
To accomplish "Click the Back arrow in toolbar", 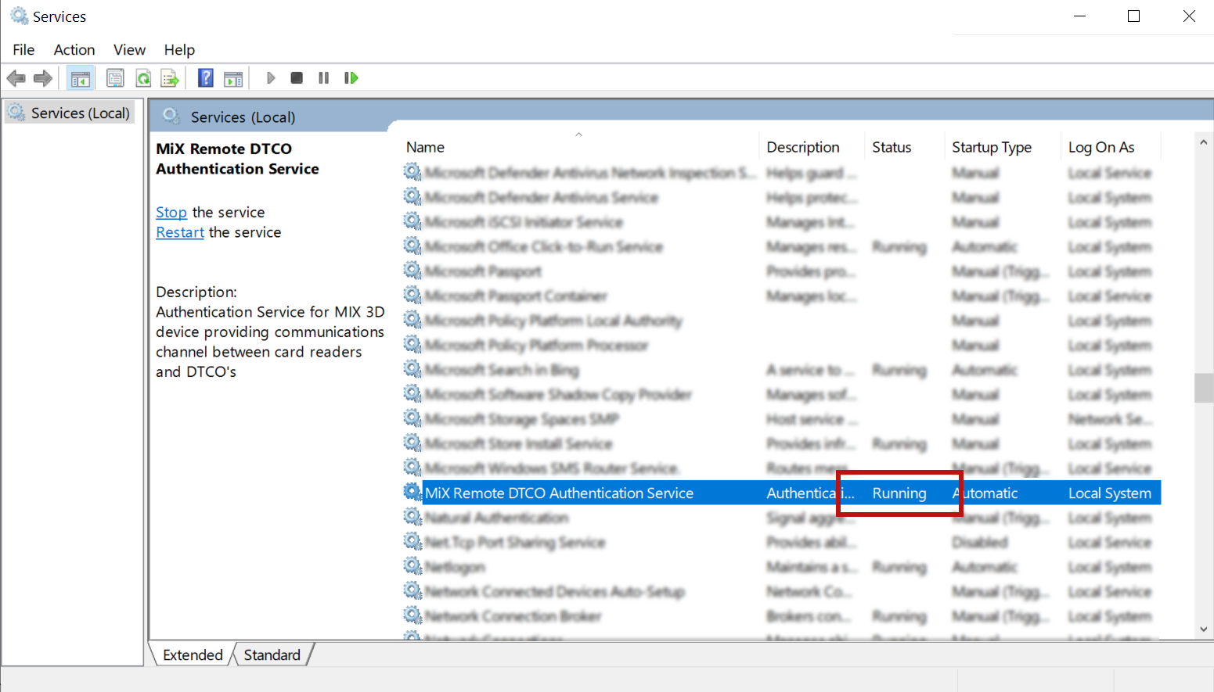I will pyautogui.click(x=16, y=78).
